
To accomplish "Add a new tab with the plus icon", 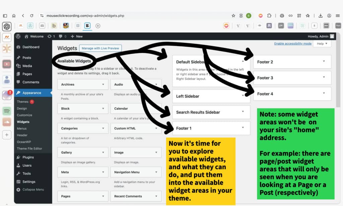I will (x=98, y=26).
